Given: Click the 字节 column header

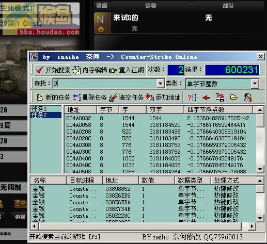Looking at the screenshot, I should click(x=108, y=110).
